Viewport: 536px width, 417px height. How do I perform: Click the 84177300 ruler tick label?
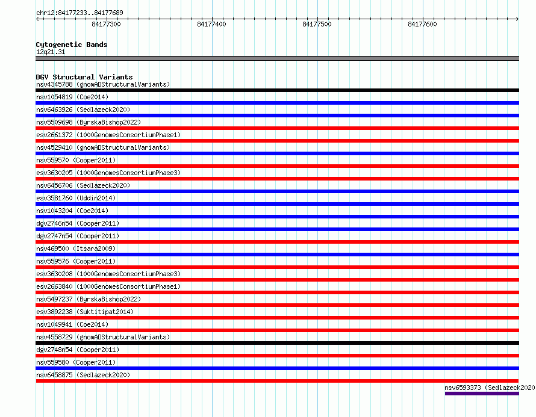click(107, 24)
